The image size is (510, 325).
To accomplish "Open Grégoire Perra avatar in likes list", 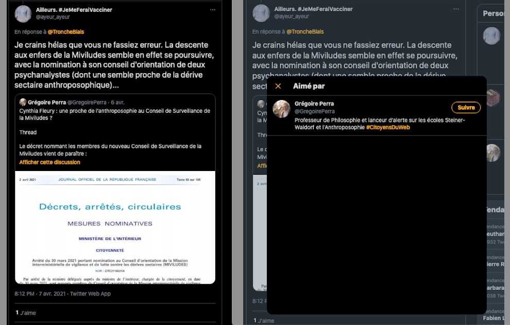I will 281,109.
